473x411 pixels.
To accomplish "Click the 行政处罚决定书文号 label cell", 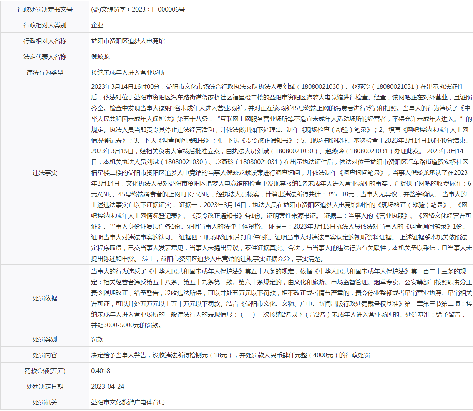I will coord(45,9).
